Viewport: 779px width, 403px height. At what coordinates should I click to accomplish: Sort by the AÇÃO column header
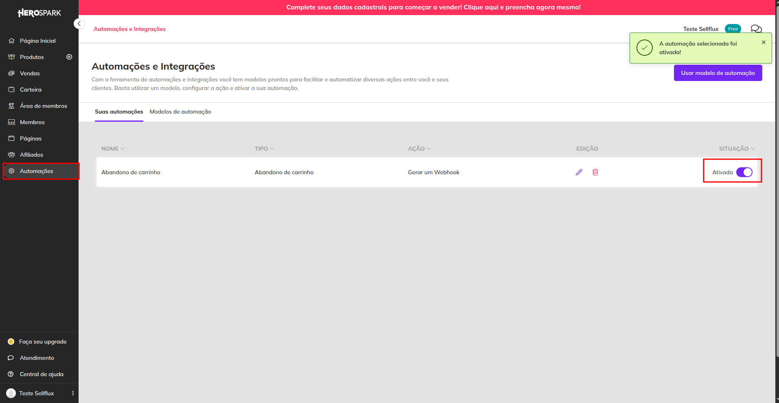click(x=419, y=149)
